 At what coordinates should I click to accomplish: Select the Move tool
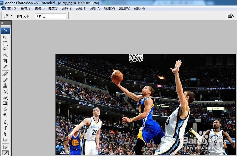click(x=6, y=37)
